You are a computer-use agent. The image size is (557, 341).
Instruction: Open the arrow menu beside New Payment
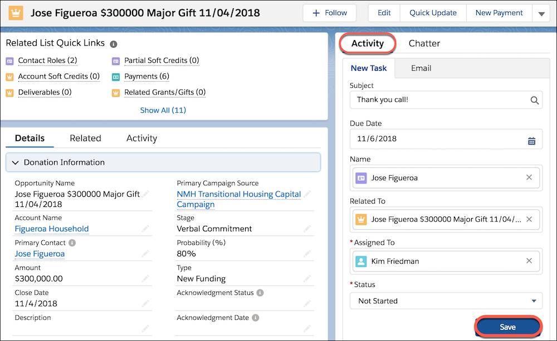(541, 12)
